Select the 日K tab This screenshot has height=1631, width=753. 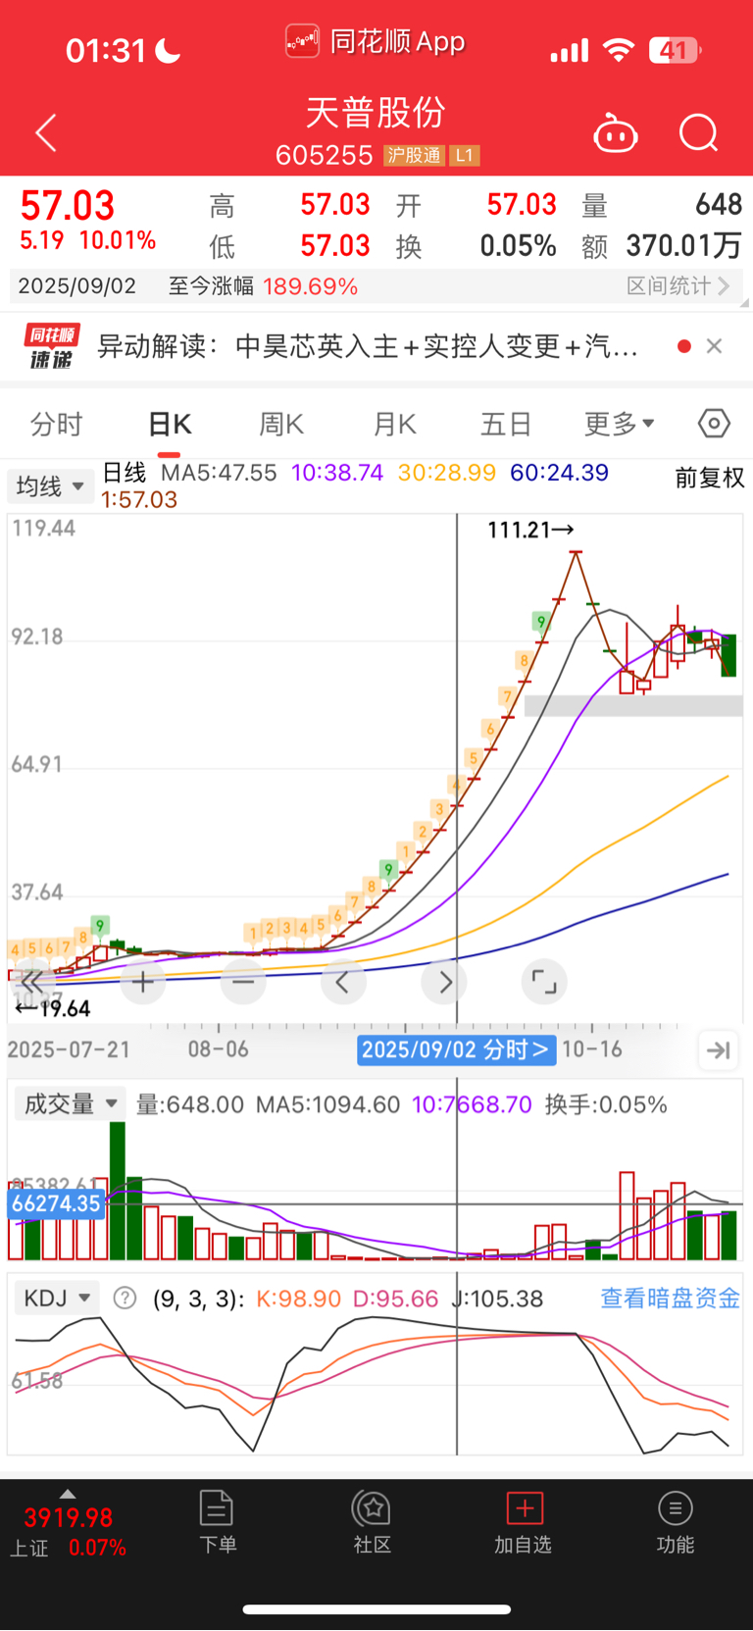[170, 425]
